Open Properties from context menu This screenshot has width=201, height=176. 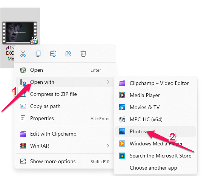click(x=65, y=118)
